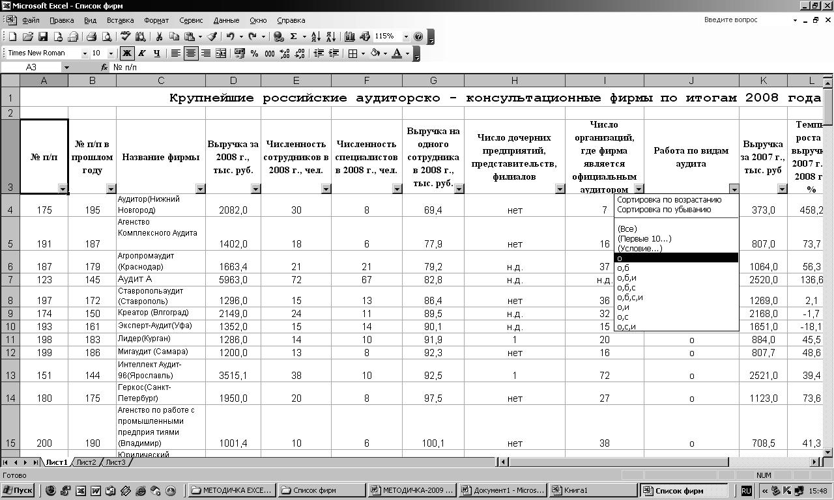Click the AutoSum sigma button

(x=294, y=37)
